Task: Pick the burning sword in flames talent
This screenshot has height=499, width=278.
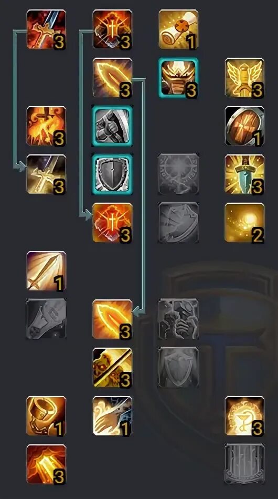Action: 46,127
